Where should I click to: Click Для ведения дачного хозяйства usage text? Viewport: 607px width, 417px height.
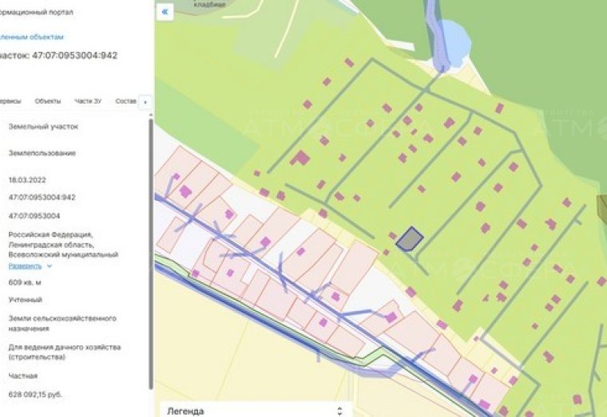(x=65, y=352)
